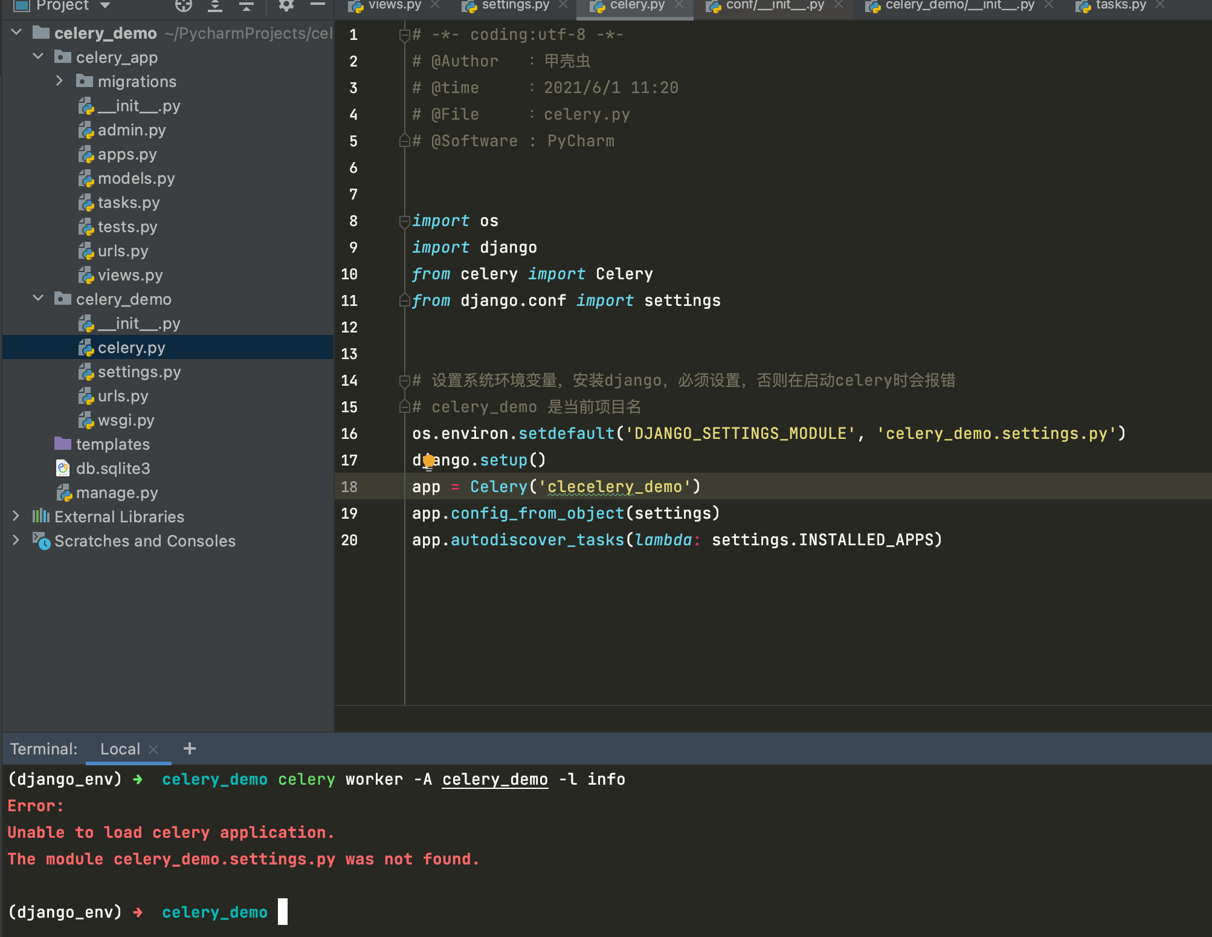
Task: Collapse the celery_demo project root
Action: (17, 33)
